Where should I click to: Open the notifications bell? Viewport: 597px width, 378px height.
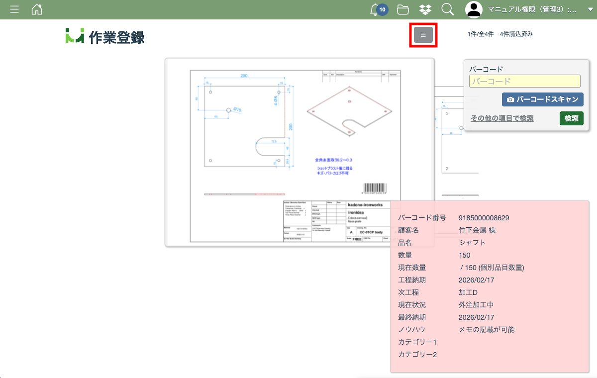(x=376, y=9)
